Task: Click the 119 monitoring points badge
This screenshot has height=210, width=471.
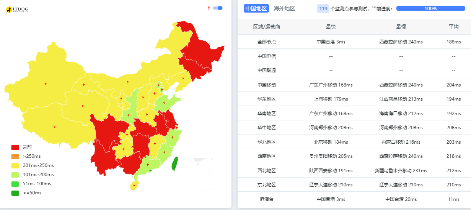Action: (x=323, y=8)
